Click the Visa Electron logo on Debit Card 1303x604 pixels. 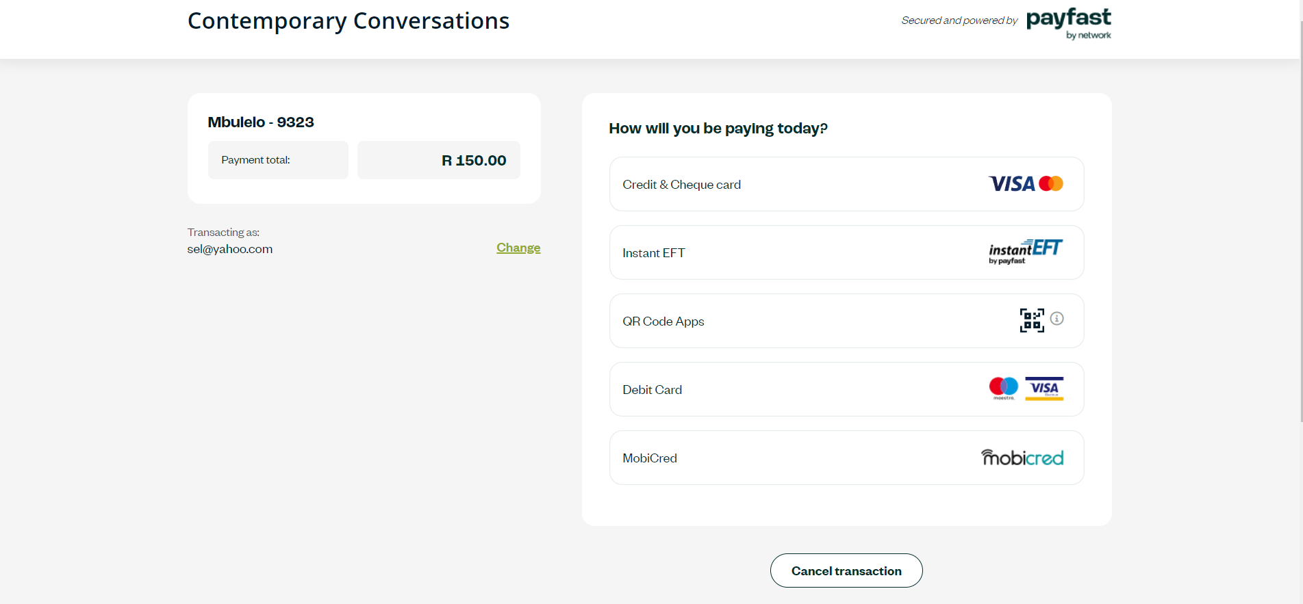(1044, 389)
